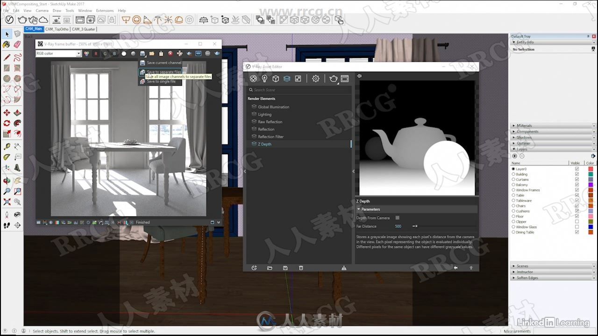Viewport: 598px width, 336px height.
Task: Select the Orbit tool in left toolbar
Action: (x=7, y=180)
